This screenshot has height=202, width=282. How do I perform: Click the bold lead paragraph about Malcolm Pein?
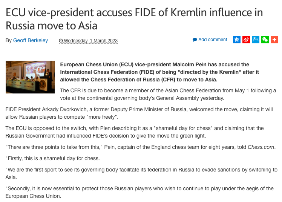155,72
